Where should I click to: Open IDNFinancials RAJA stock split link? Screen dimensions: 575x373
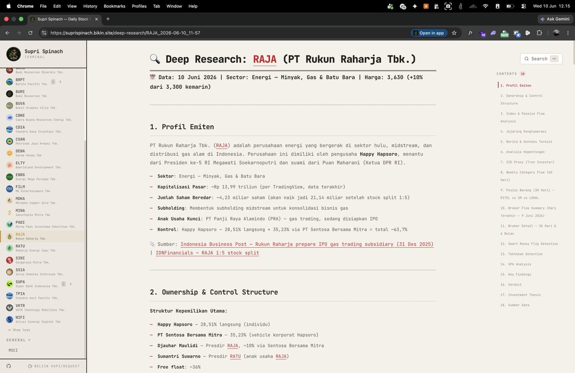tap(207, 252)
